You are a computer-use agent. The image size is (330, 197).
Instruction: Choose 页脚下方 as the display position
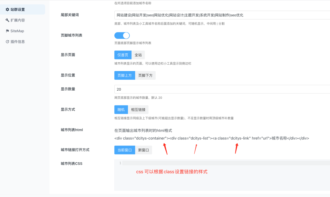point(145,76)
